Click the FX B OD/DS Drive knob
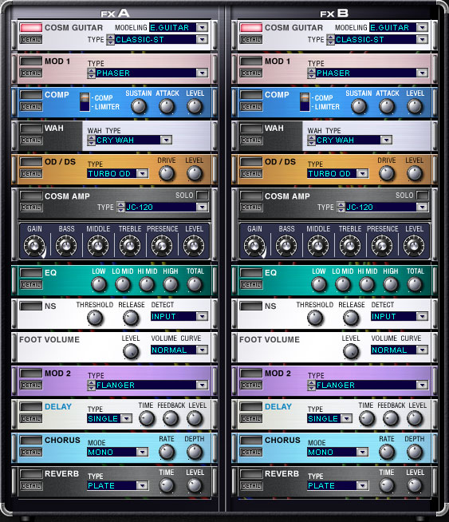 point(387,173)
